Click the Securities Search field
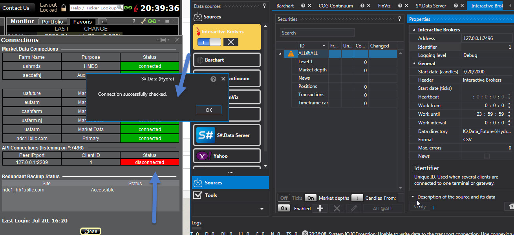Viewport: 514px width, 235px height. point(317,33)
